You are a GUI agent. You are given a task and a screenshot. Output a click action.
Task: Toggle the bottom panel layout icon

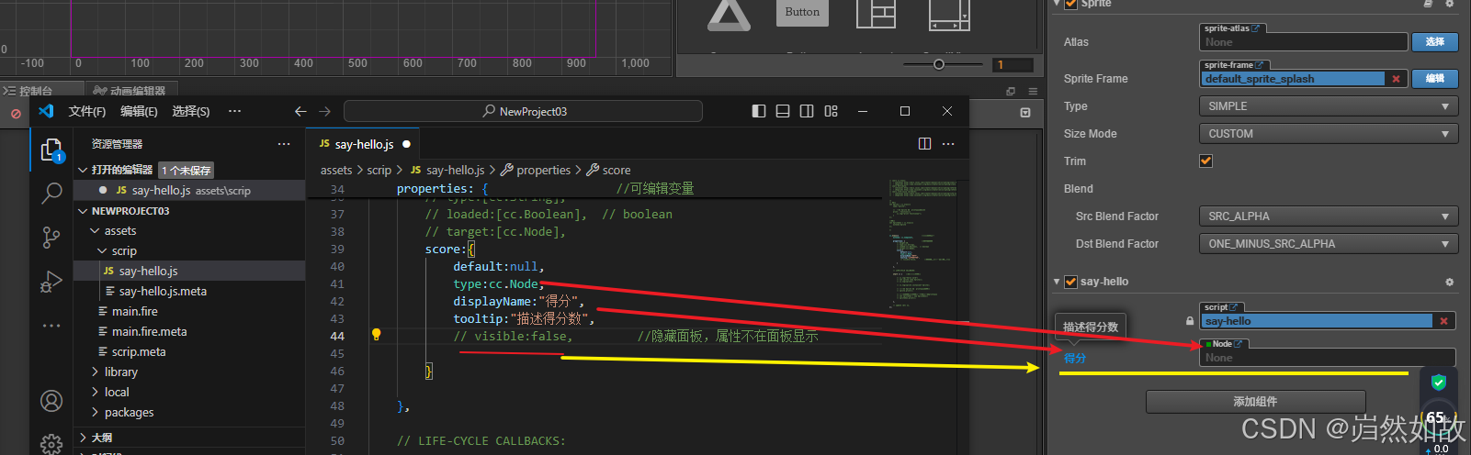(x=783, y=111)
